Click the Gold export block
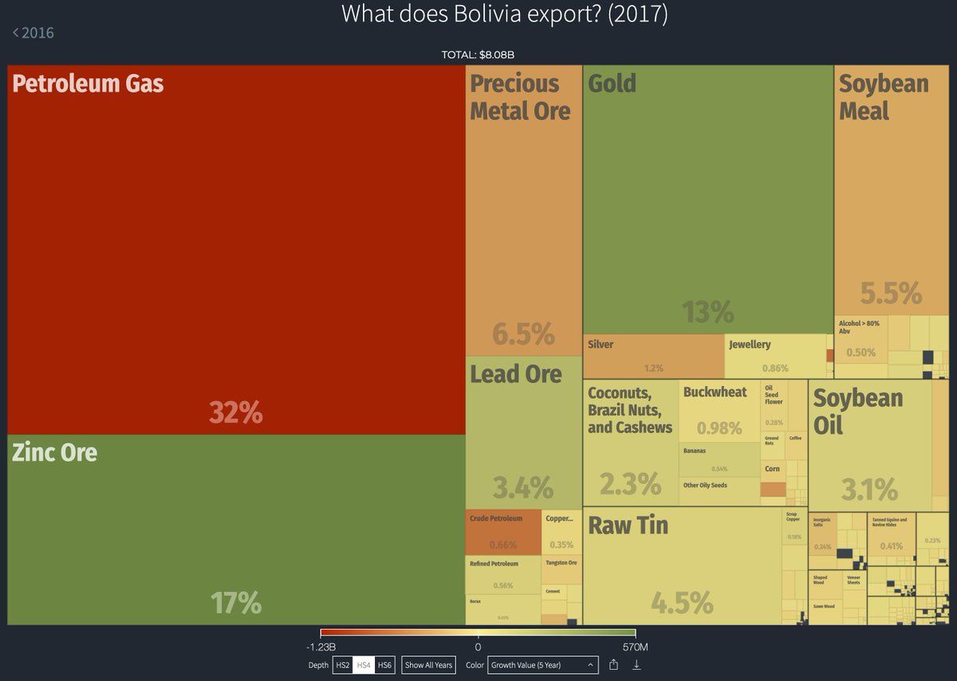The image size is (957, 681). coord(707,199)
